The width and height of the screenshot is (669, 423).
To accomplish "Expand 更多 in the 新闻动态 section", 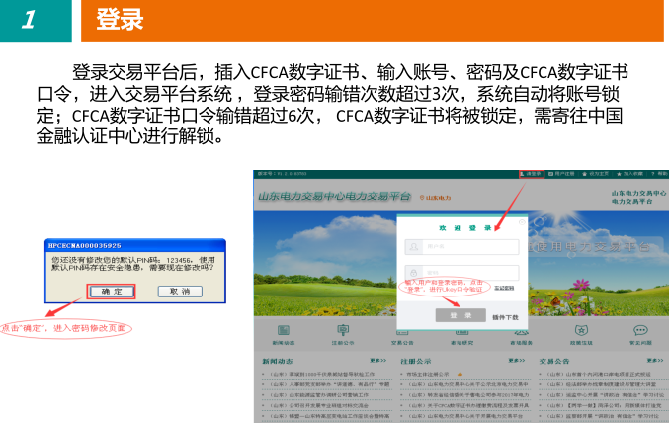I will (378, 361).
